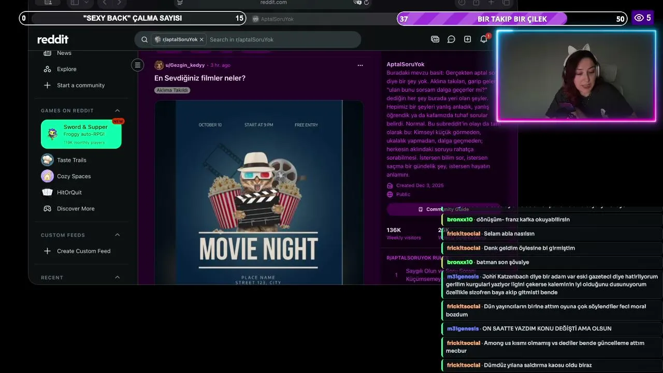
Task: Click the reddit.com address bar
Action: point(273,3)
